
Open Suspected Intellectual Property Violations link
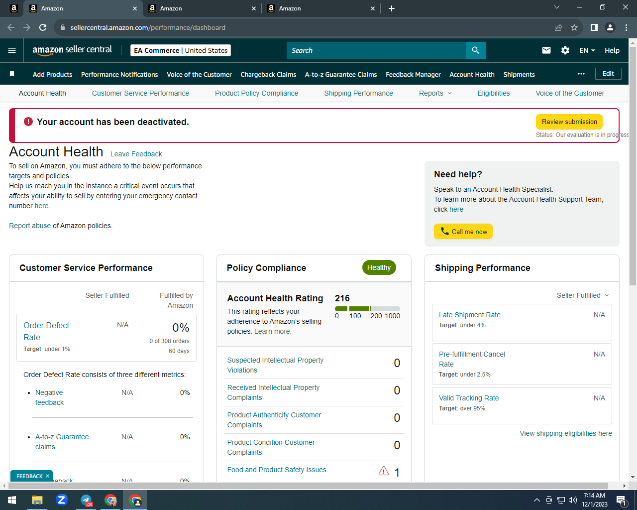coord(275,365)
